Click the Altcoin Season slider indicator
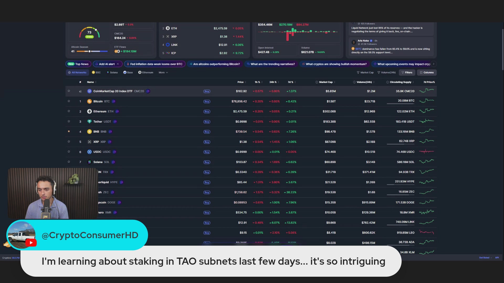This screenshot has width=504, height=283. [90, 51]
